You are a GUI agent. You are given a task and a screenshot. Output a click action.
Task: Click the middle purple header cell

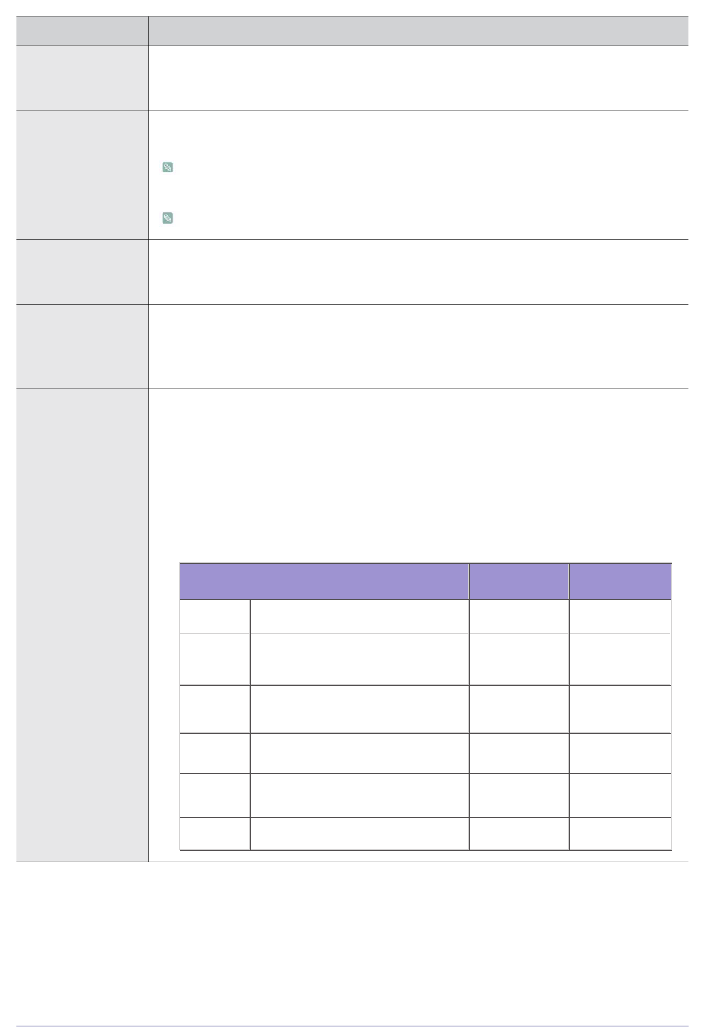coord(519,582)
